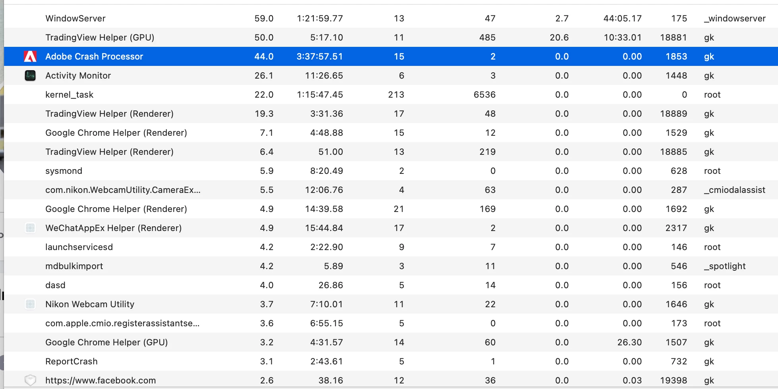The width and height of the screenshot is (778, 389).
Task: Select the dasd process
Action: pyautogui.click(x=391, y=285)
